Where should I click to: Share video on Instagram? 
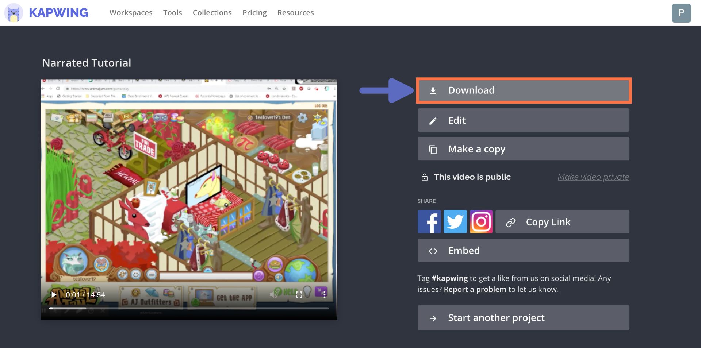pos(481,221)
